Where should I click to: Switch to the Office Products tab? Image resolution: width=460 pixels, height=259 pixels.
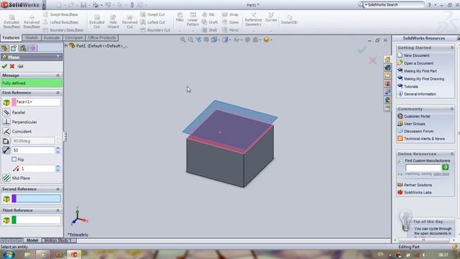(x=102, y=38)
